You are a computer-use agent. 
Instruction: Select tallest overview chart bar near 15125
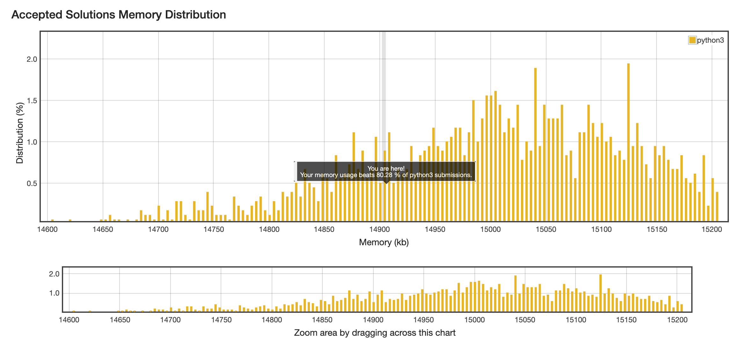pyautogui.click(x=600, y=293)
